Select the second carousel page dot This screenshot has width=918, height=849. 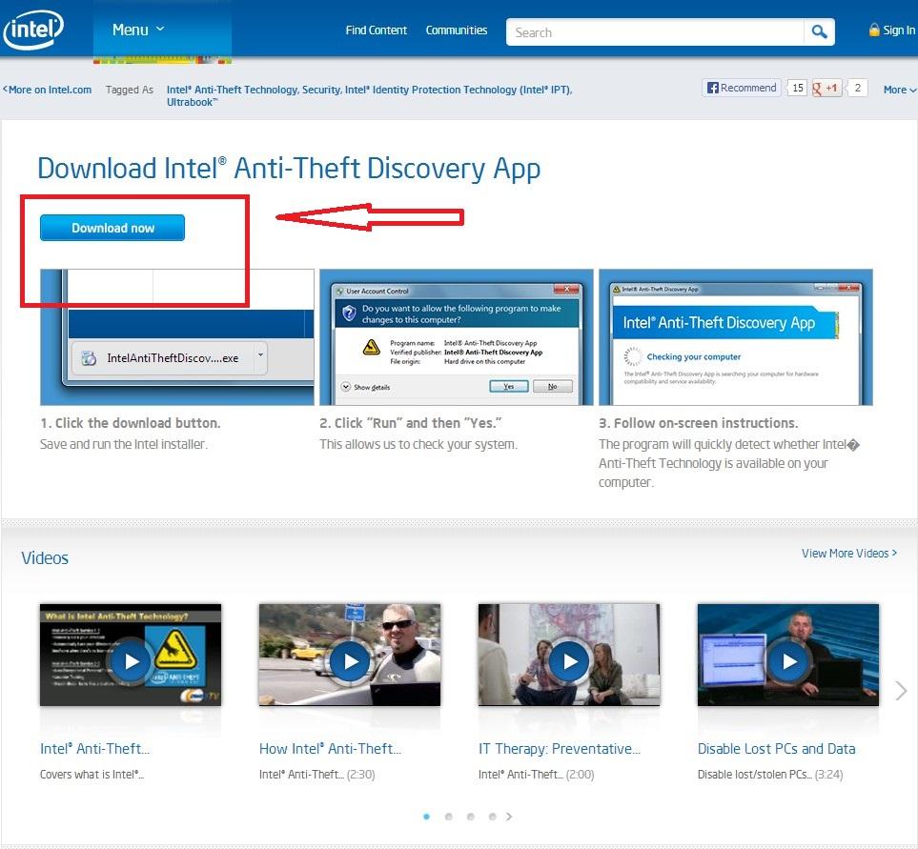[448, 817]
